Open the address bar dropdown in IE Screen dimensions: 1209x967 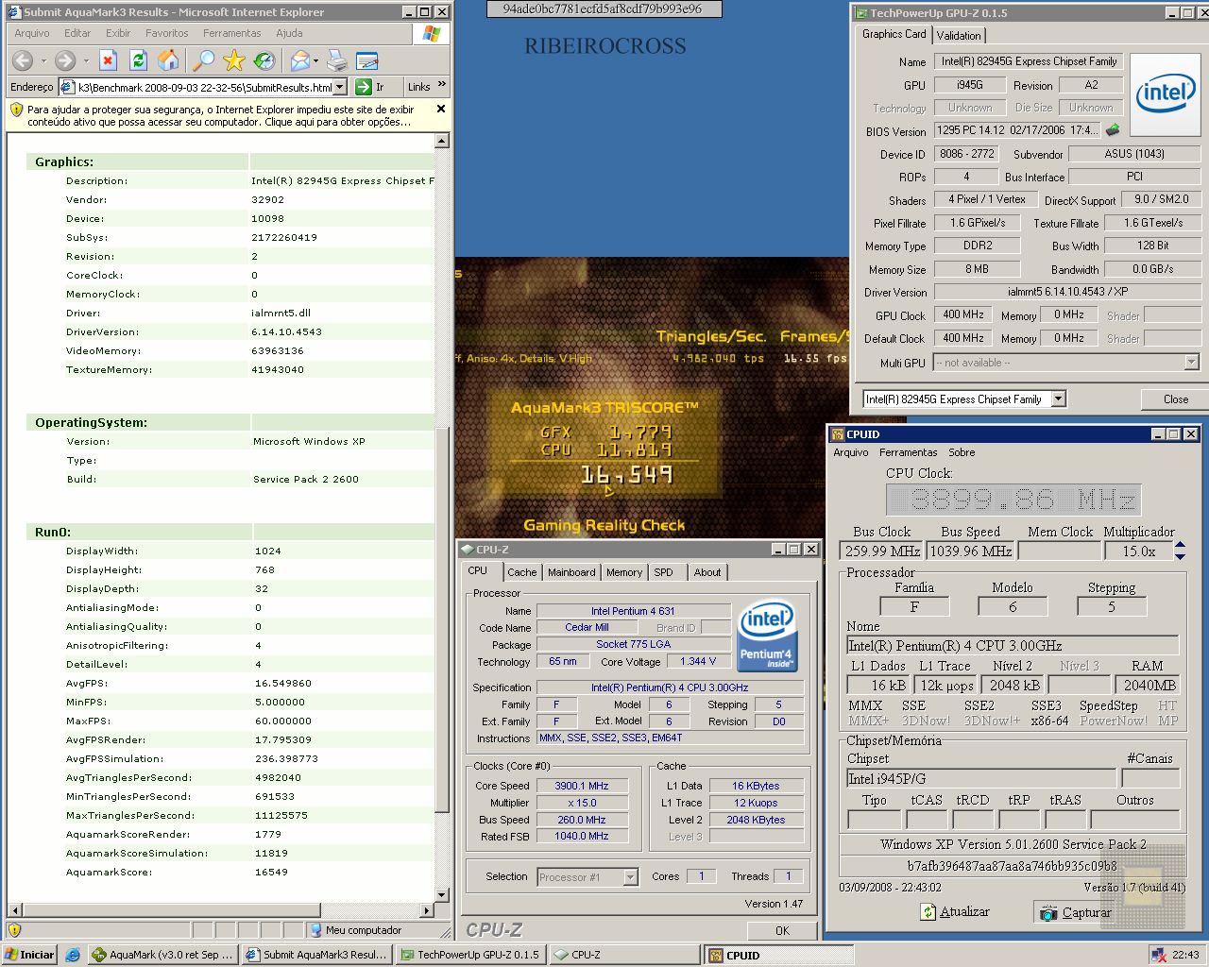(340, 87)
